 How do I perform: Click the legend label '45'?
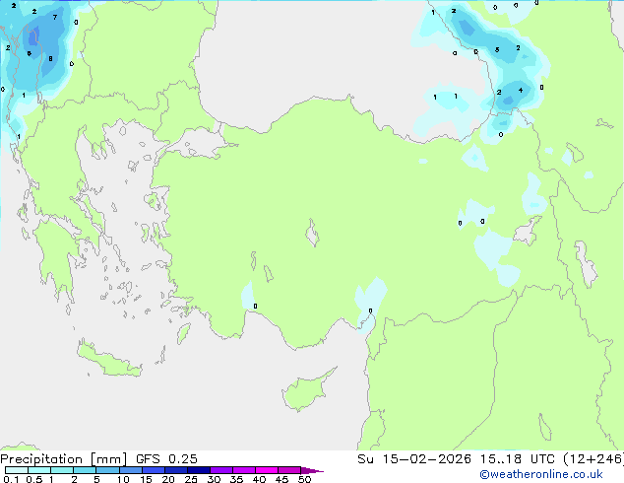281,479
